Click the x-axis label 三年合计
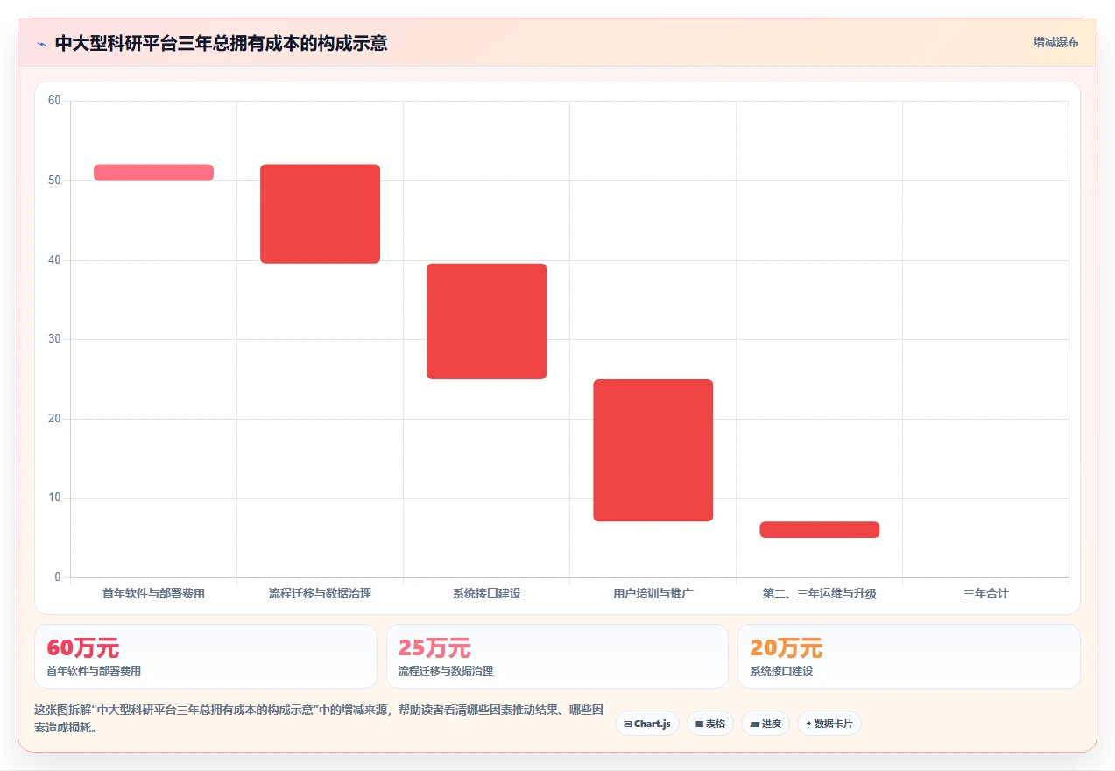The width and height of the screenshot is (1115, 771). 986,593
